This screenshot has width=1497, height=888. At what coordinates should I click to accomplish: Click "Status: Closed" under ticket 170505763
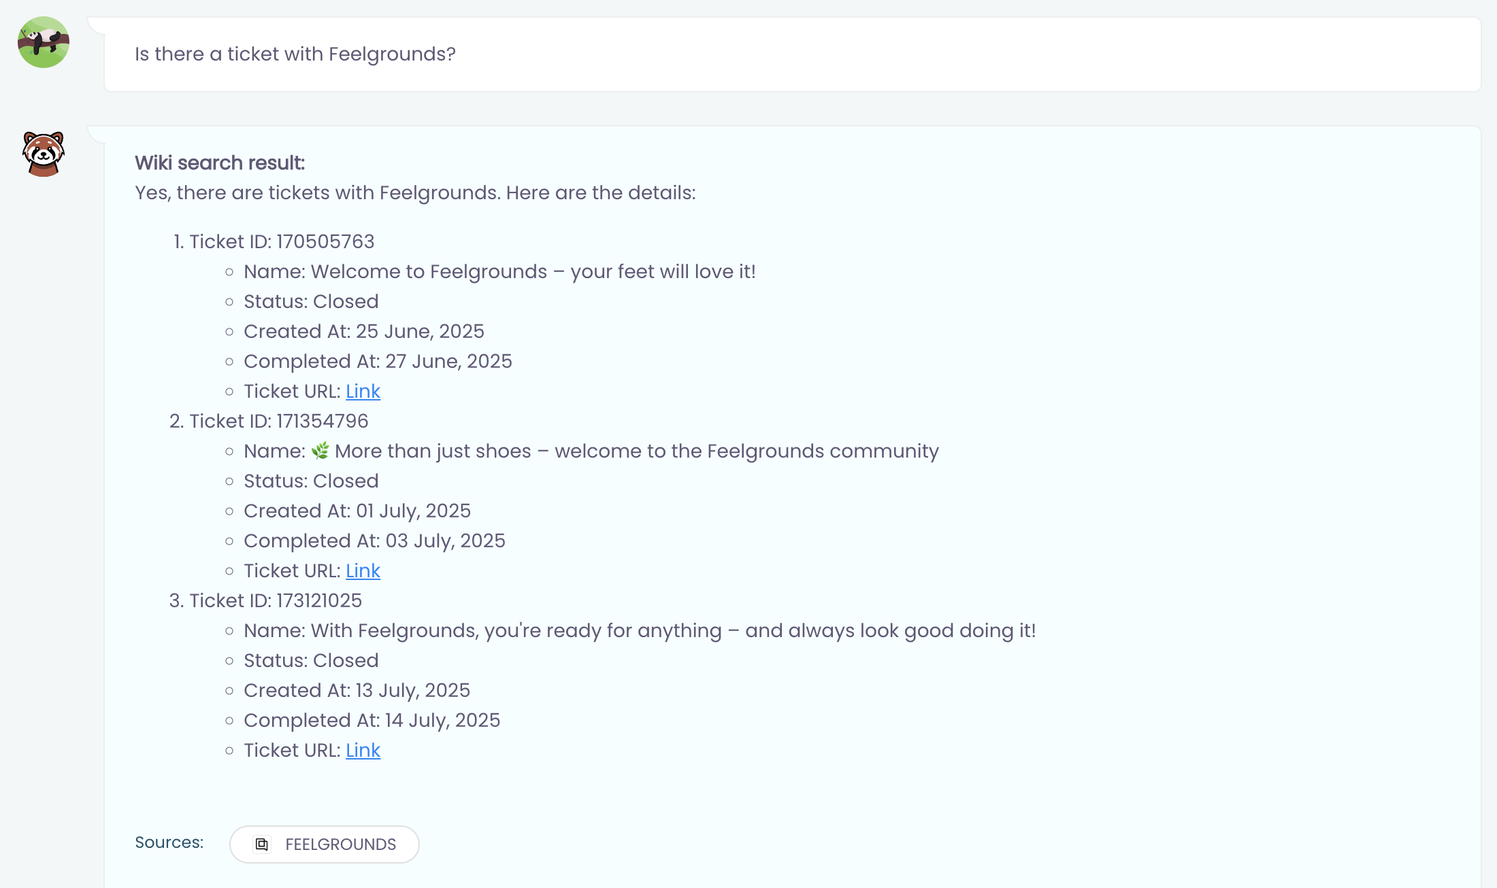pos(311,301)
